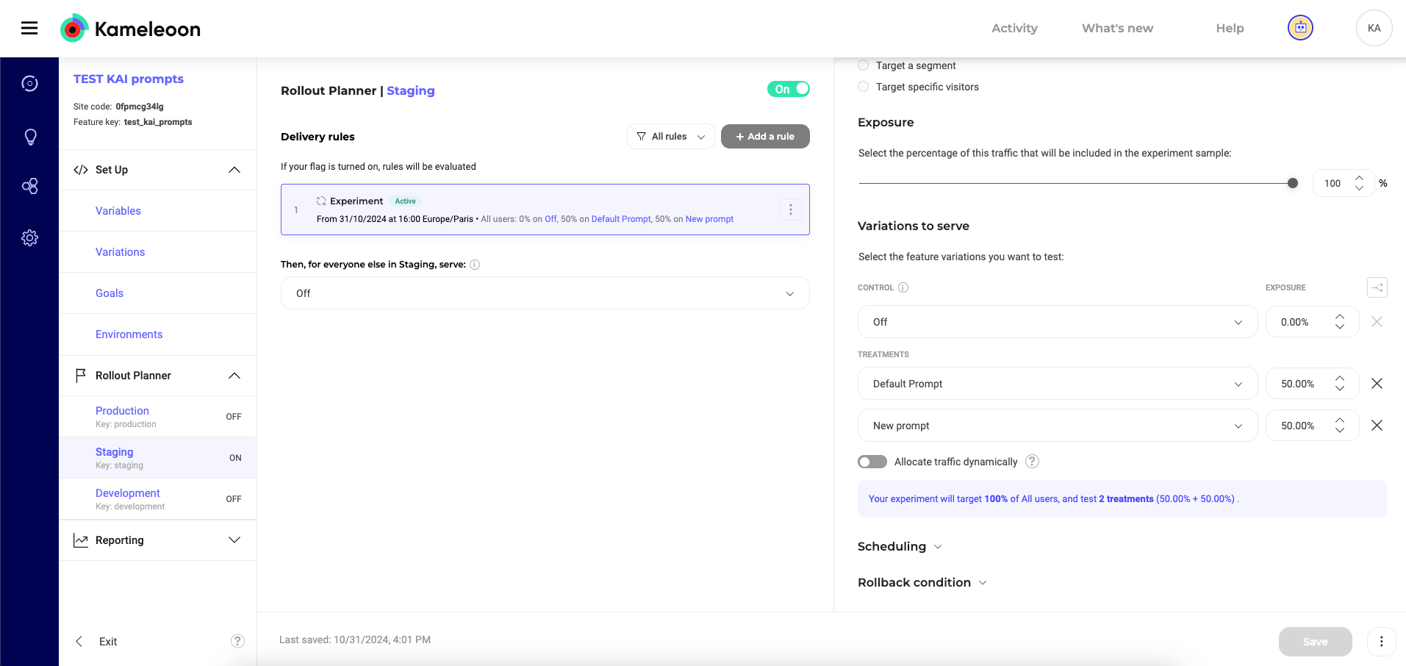Image resolution: width=1406 pixels, height=666 pixels.
Task: Enable Allocate traffic dynamically switch
Action: tap(872, 462)
